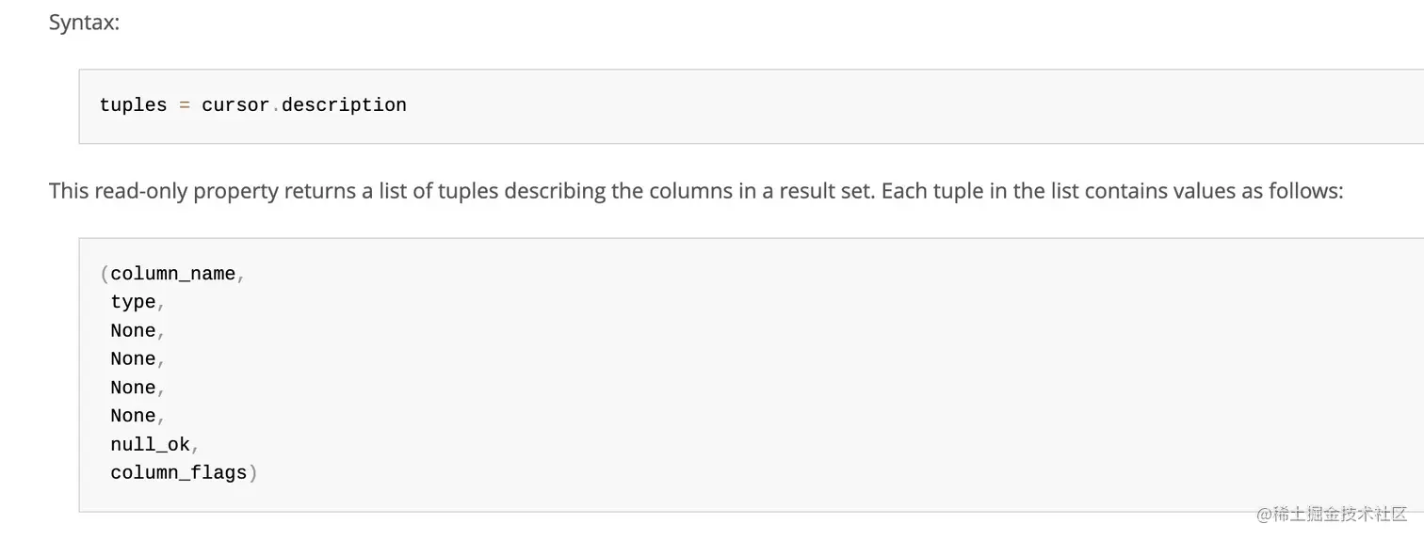Viewport: 1424px width, 540px height.
Task: Click the equals sign in the code line
Action: coord(185,105)
